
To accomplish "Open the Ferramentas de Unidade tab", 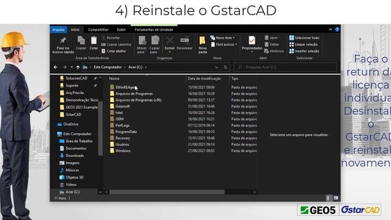I will pos(154,29).
